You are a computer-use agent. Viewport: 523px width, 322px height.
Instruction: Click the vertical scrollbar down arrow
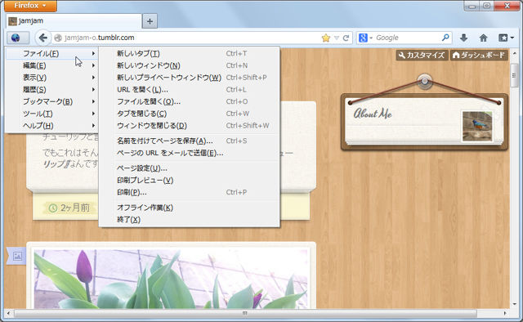(514, 304)
